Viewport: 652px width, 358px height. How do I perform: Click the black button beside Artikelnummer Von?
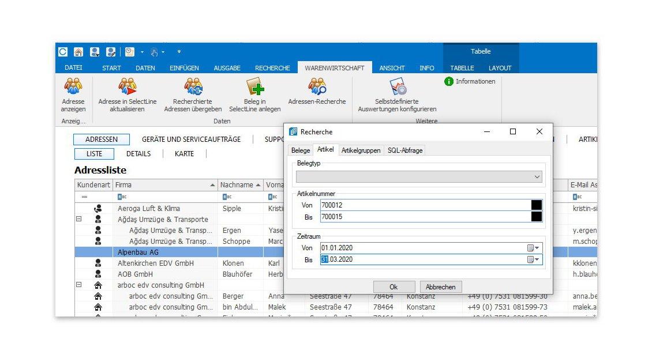[537, 205]
